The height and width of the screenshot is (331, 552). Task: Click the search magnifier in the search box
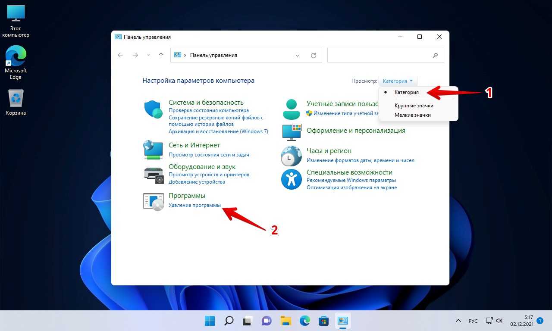click(x=436, y=55)
